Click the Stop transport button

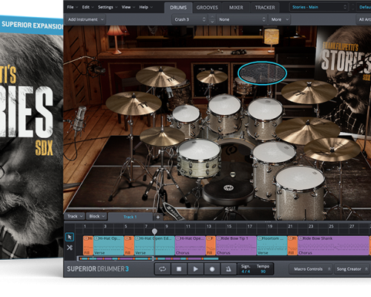(x=179, y=269)
